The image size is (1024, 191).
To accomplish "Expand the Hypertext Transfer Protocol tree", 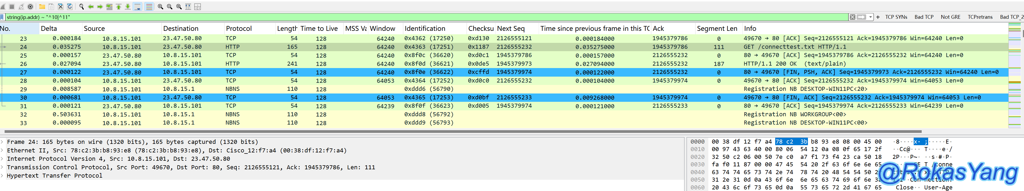I will [2, 175].
